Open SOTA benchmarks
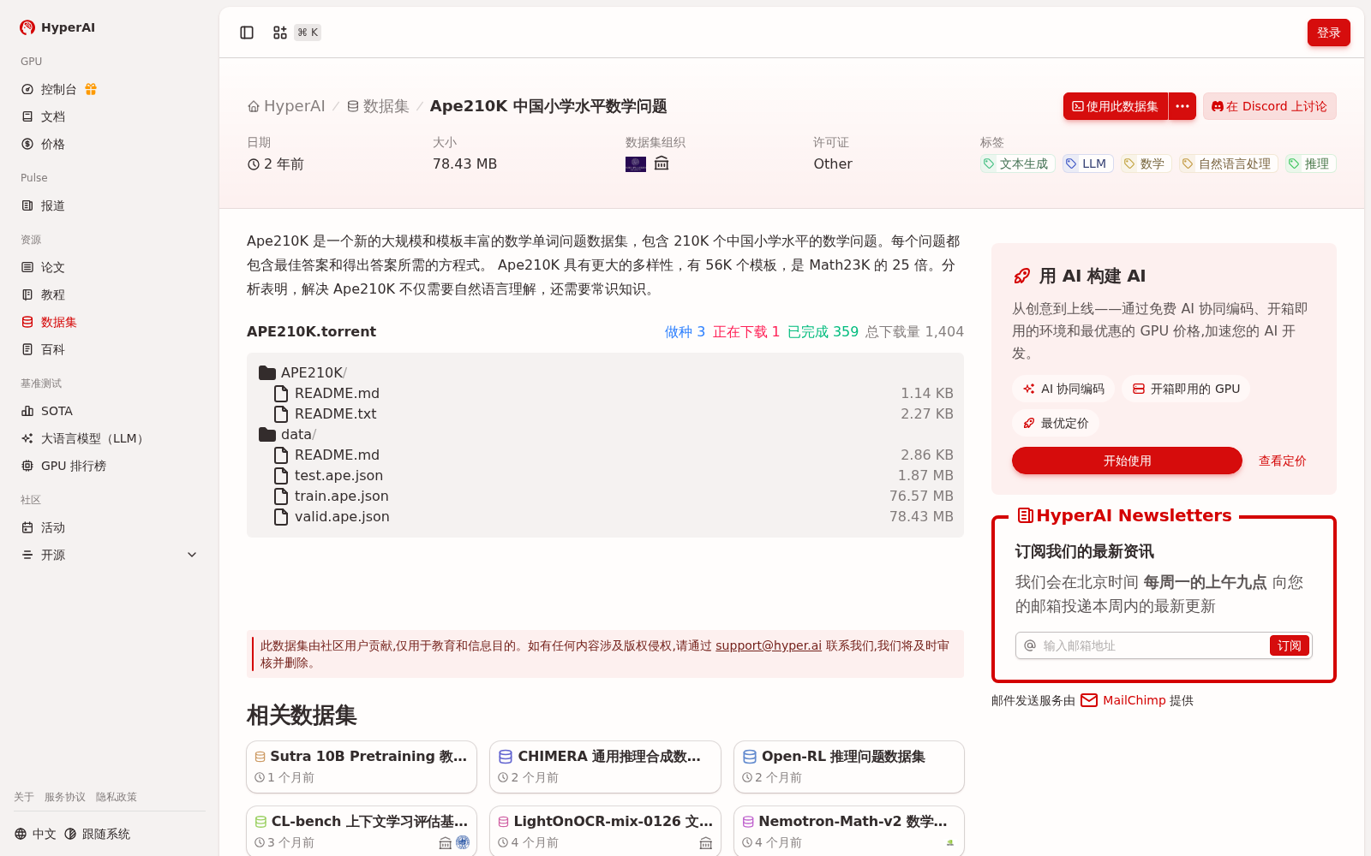The width and height of the screenshot is (1371, 856). 110,411
